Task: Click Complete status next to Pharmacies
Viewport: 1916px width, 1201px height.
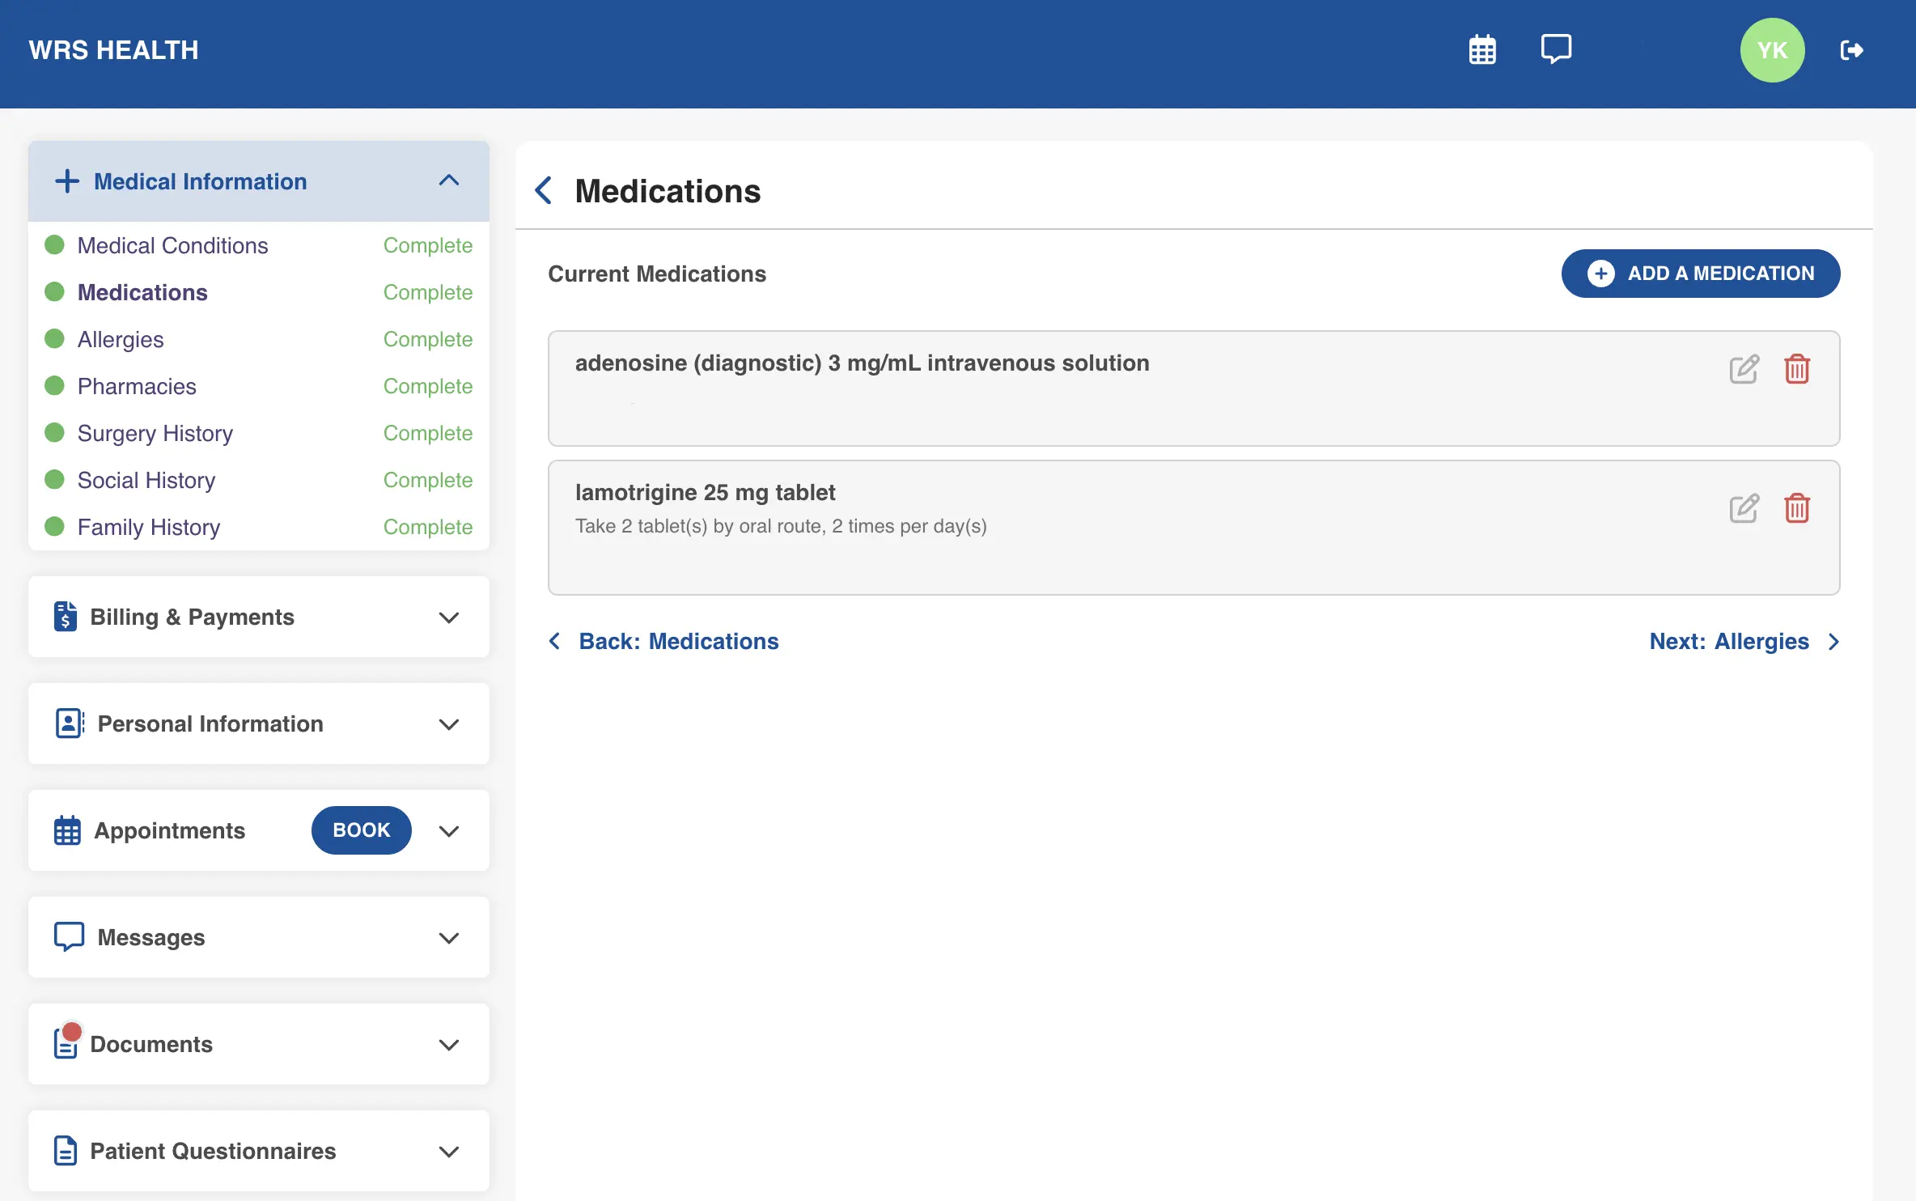Action: coord(428,386)
